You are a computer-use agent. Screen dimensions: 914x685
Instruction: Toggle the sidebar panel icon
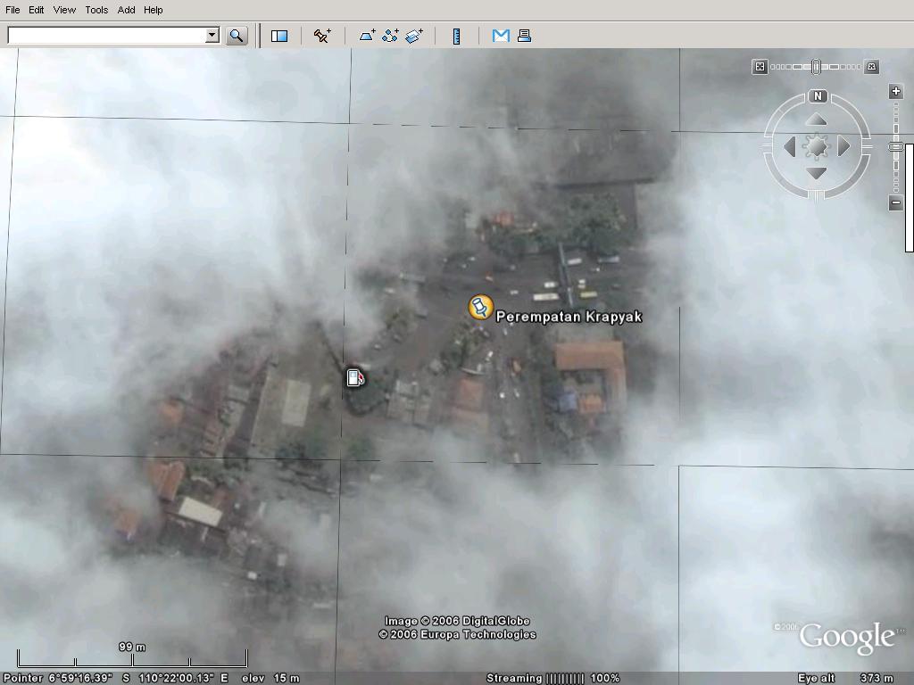(x=279, y=36)
